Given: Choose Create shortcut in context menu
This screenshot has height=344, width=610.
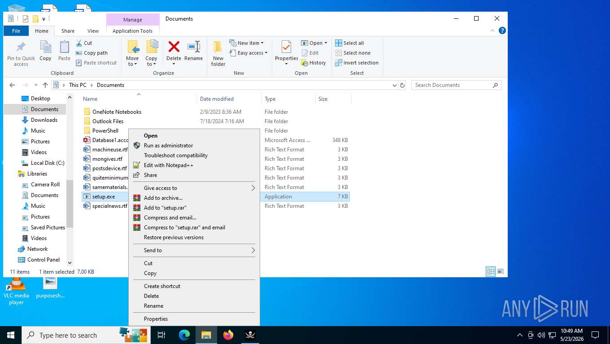Looking at the screenshot, I should point(194,286).
